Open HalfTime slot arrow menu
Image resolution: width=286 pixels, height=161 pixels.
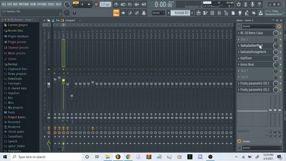(239, 58)
